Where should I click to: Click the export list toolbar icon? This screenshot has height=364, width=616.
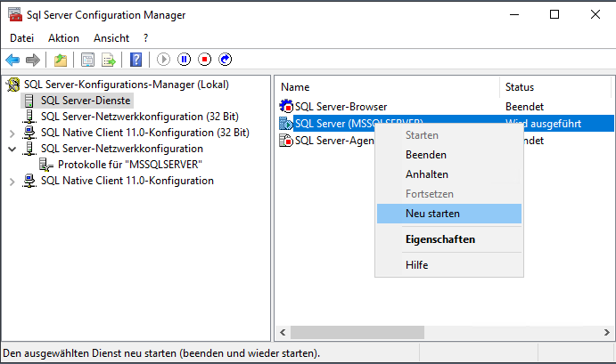(109, 60)
